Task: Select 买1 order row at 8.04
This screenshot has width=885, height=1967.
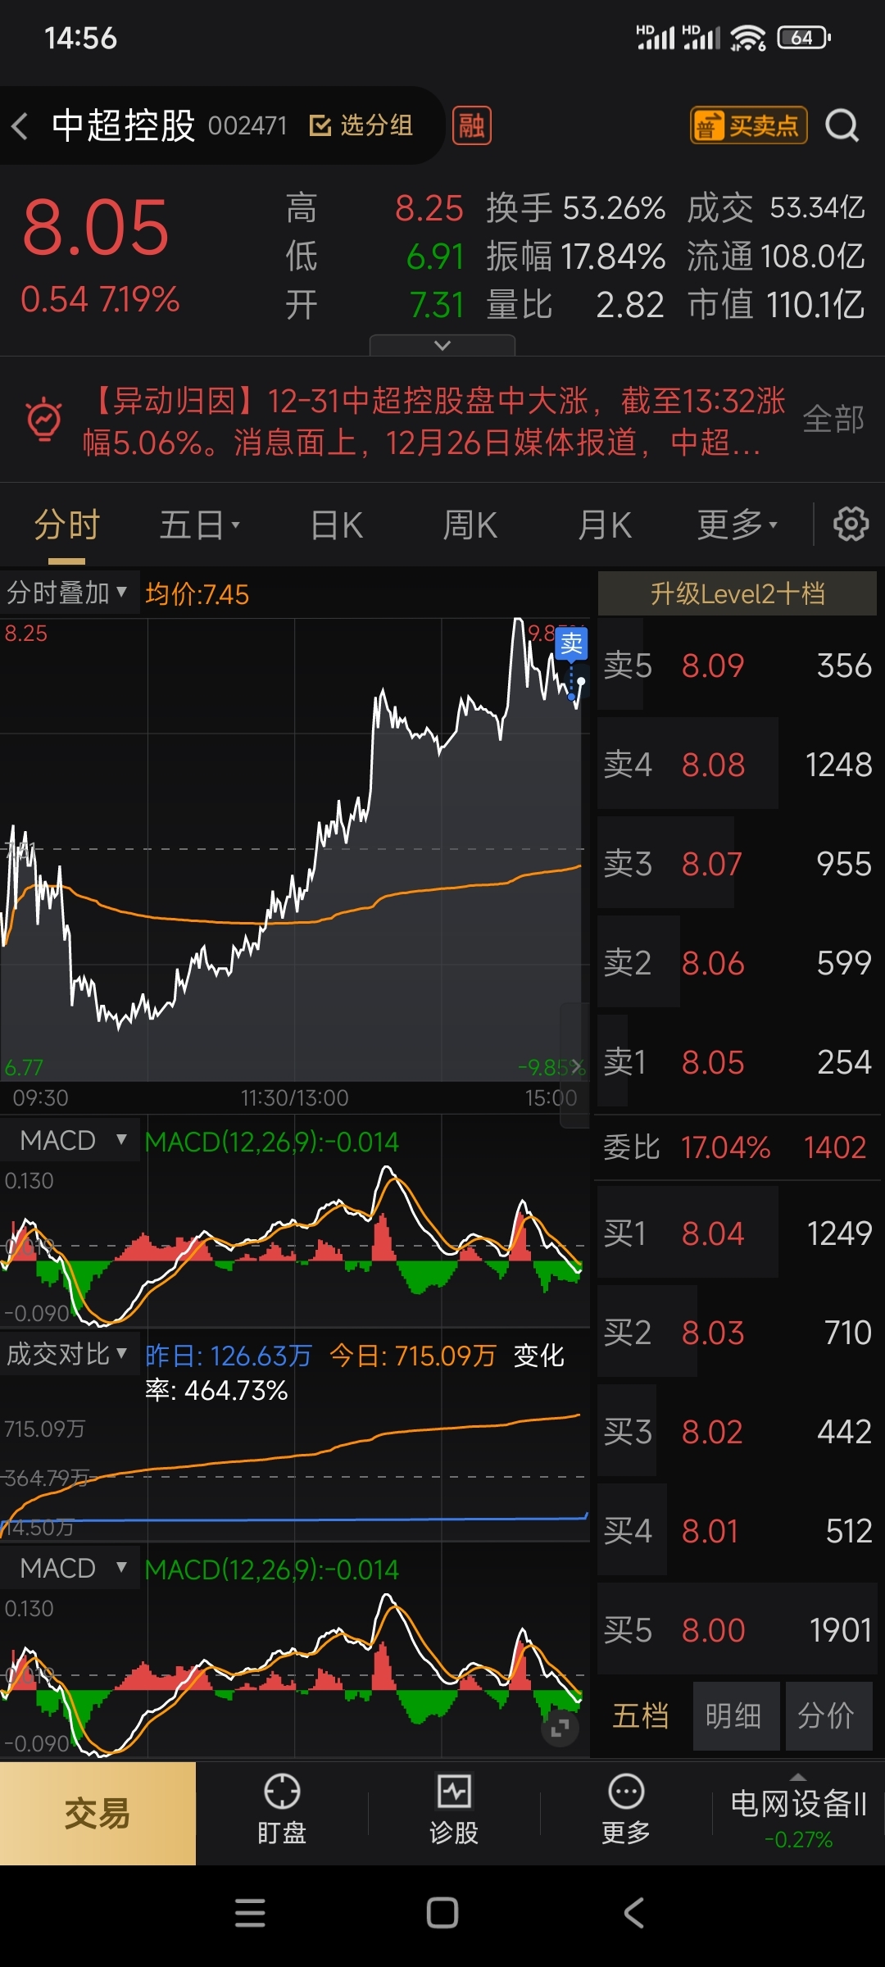Action: tap(737, 1233)
